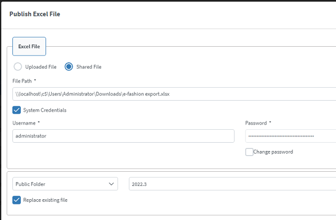Viewport: 336px width, 220px height.
Task: Click the 'Shared File' option label
Action: coord(89,67)
